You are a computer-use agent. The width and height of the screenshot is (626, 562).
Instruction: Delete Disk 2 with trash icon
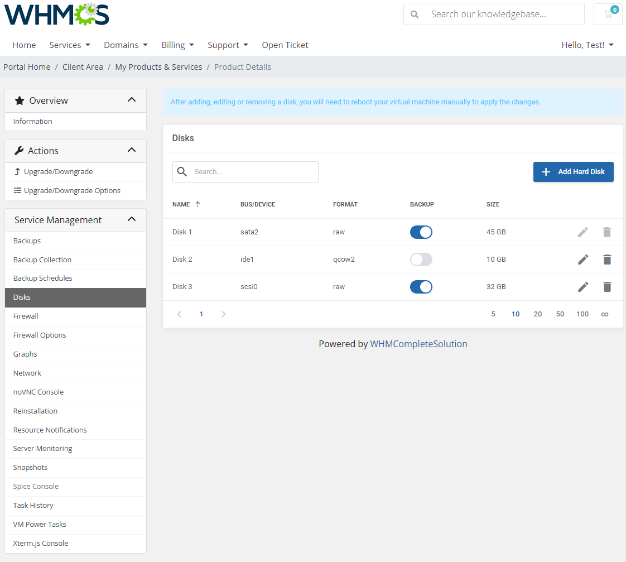tap(607, 260)
